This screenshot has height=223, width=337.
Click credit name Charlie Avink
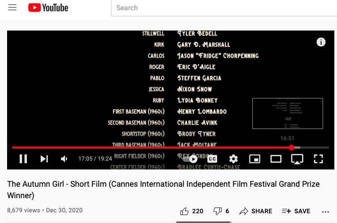click(x=197, y=123)
